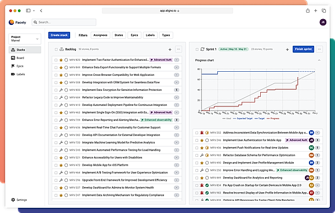Viewport: 335px width, 213px height.
Task: Open Stacks in the sidebar
Action: tap(25, 50)
